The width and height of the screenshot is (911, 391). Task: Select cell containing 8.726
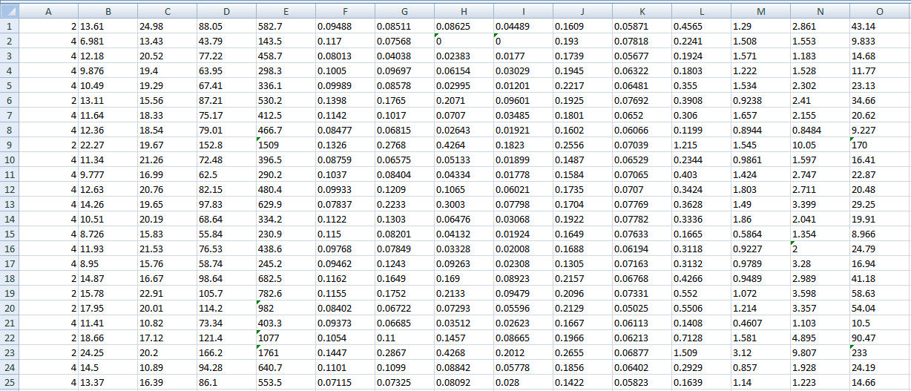pyautogui.click(x=108, y=234)
